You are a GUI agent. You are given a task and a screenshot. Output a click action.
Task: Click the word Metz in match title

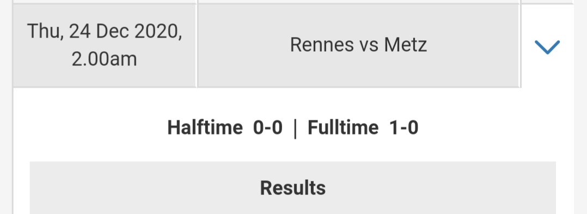[406, 45]
